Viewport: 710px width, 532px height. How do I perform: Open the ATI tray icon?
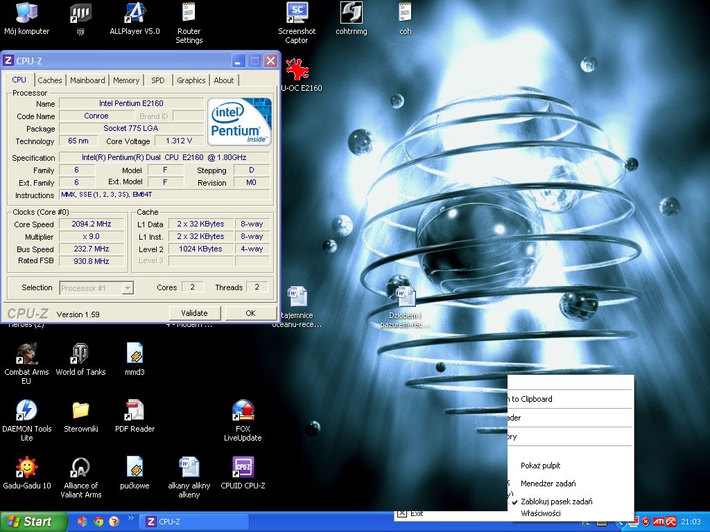point(659,522)
